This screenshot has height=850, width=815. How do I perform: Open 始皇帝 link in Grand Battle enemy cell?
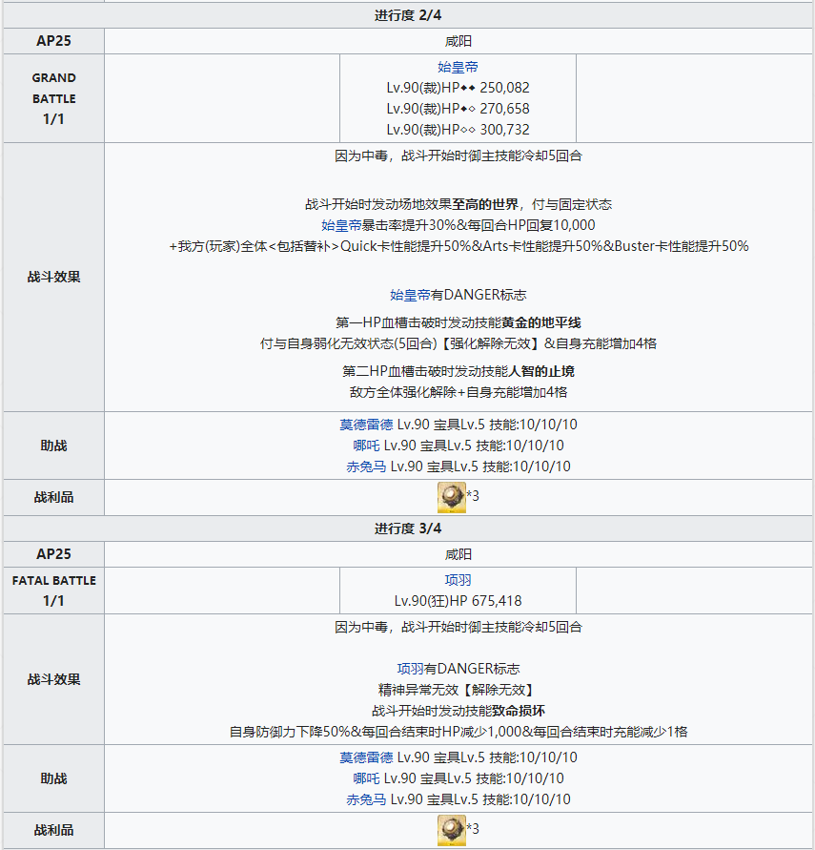coord(458,67)
